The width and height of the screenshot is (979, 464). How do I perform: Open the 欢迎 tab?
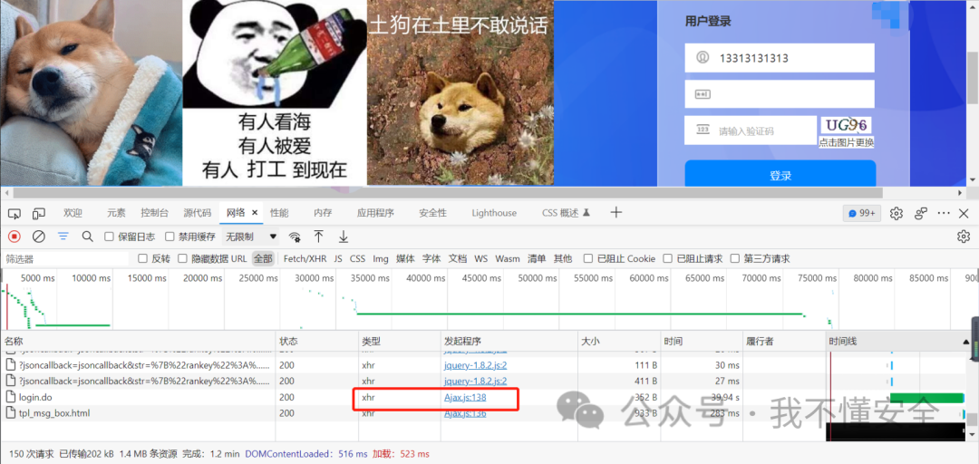click(73, 213)
